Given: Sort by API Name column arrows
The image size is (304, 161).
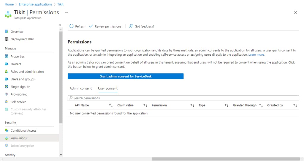Looking at the screenshot, I should click(111, 105).
